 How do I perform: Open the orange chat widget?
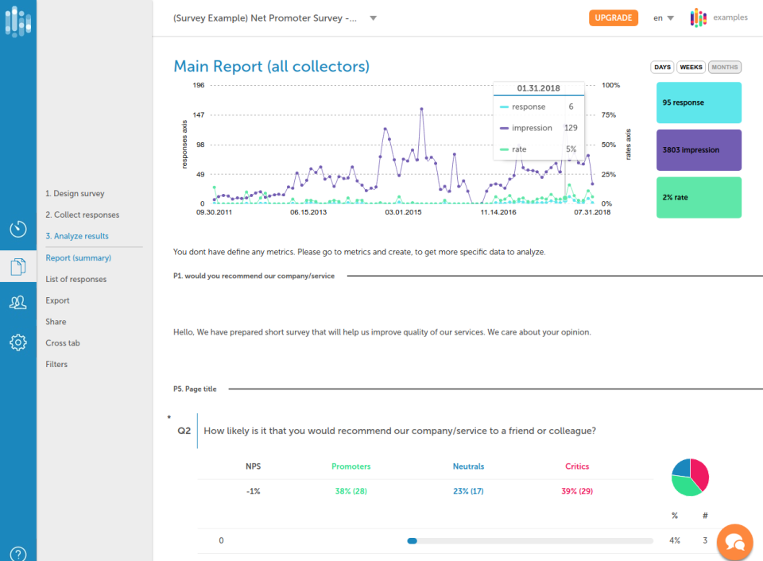[x=734, y=542]
